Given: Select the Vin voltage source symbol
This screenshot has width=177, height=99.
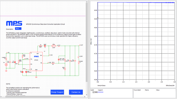Looking at the screenshot, I should pos(6,64).
